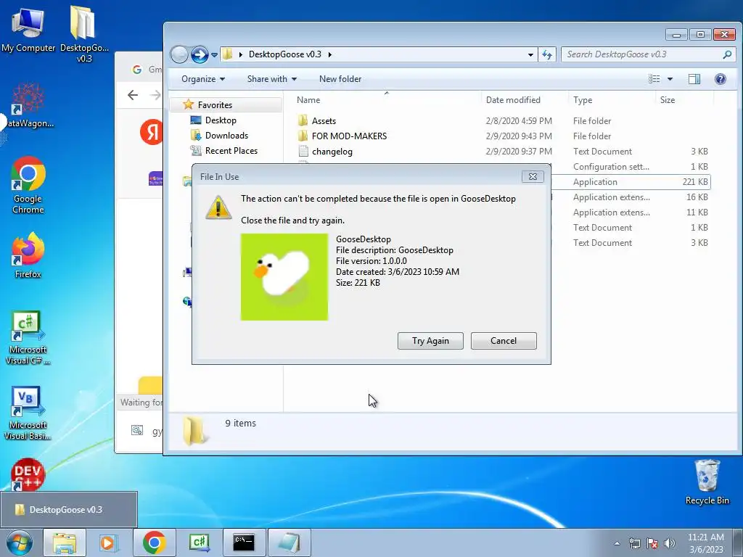Click the Application type 221 KB row
Screen dimensions: 743x557
coord(631,182)
